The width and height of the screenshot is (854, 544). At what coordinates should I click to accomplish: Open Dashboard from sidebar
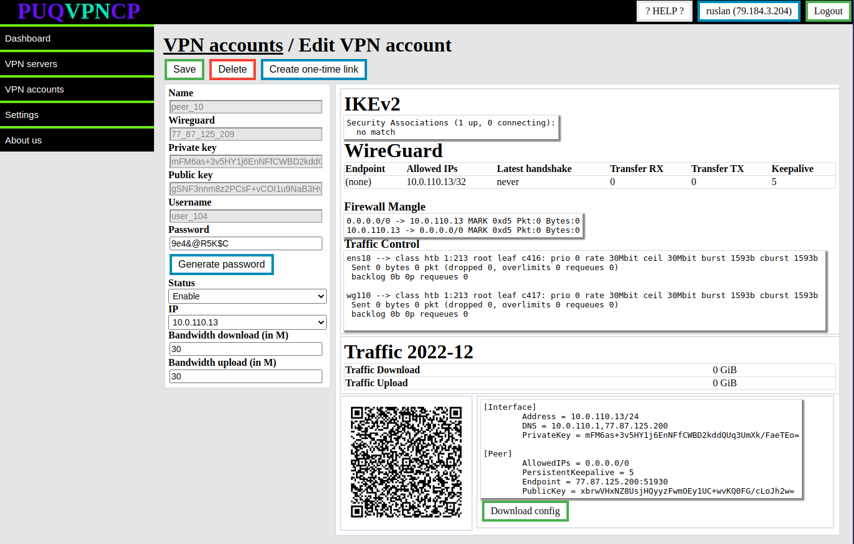[77, 39]
